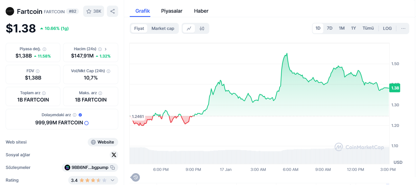Click the #82 rank badge
The height and width of the screenshot is (185, 416).
(x=72, y=11)
